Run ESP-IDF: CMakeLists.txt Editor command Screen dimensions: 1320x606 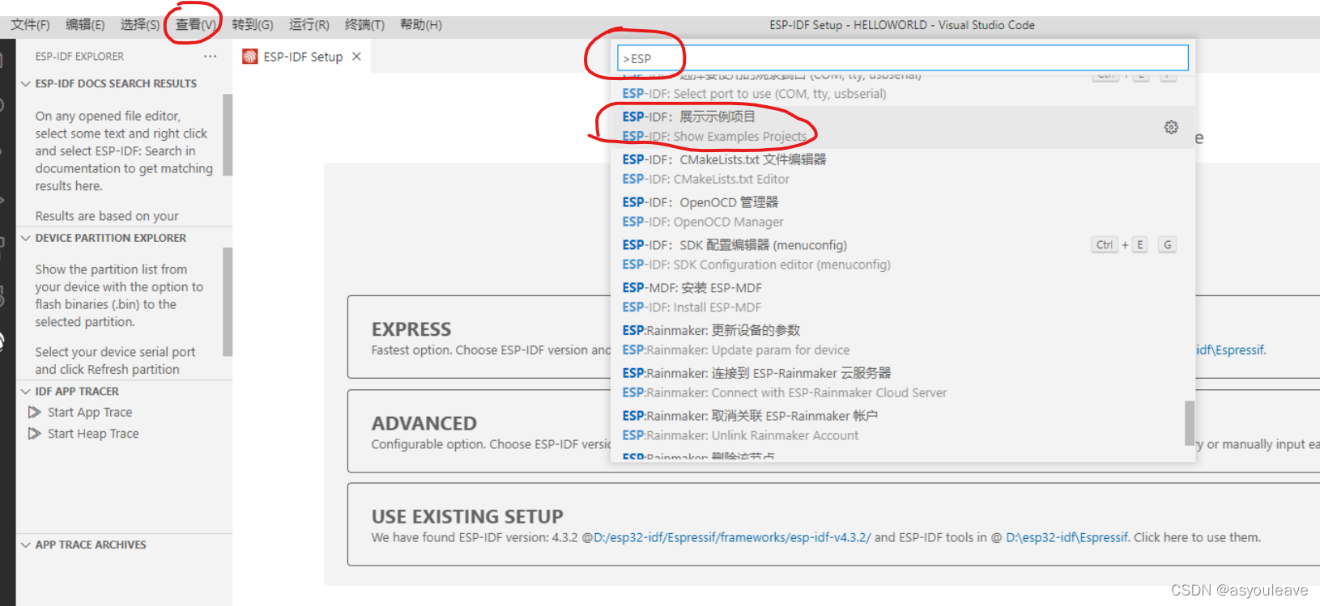click(x=903, y=169)
